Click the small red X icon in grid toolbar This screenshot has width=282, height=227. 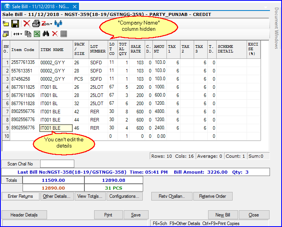(55, 33)
